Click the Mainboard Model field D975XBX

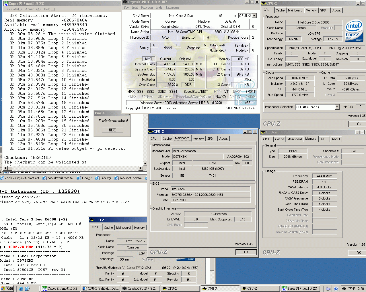pos(198,157)
